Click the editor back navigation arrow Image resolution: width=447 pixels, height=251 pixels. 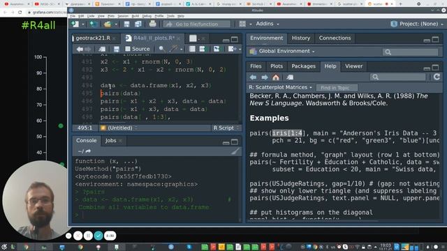pos(80,50)
